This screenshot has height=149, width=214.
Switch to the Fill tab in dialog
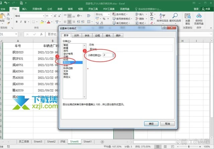[108, 36]
